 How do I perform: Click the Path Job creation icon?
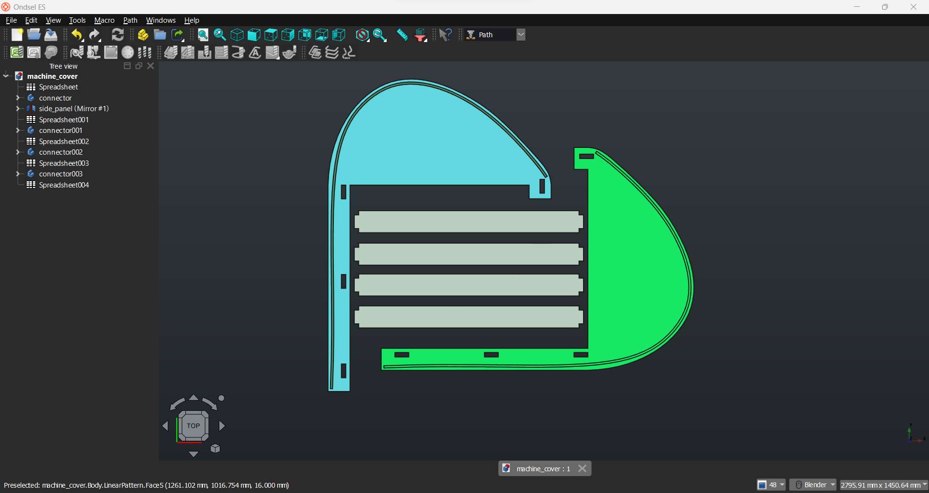point(17,52)
